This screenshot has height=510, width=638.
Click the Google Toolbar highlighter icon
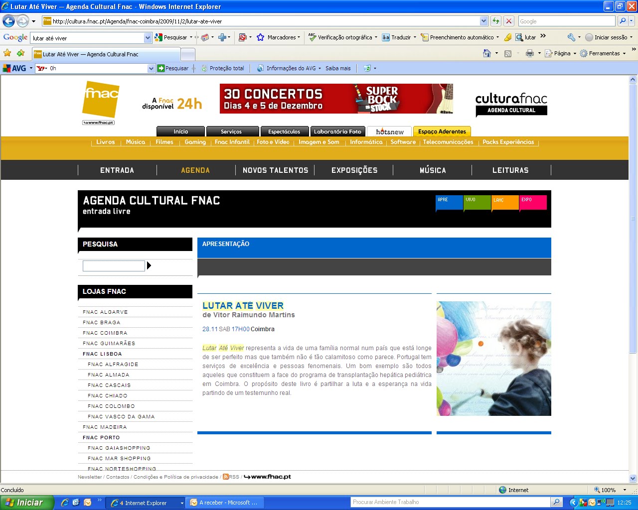tap(507, 37)
